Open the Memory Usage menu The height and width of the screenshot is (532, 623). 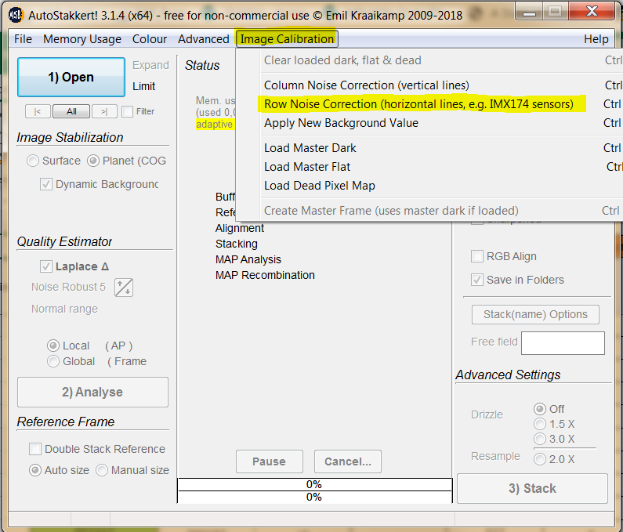pos(82,39)
